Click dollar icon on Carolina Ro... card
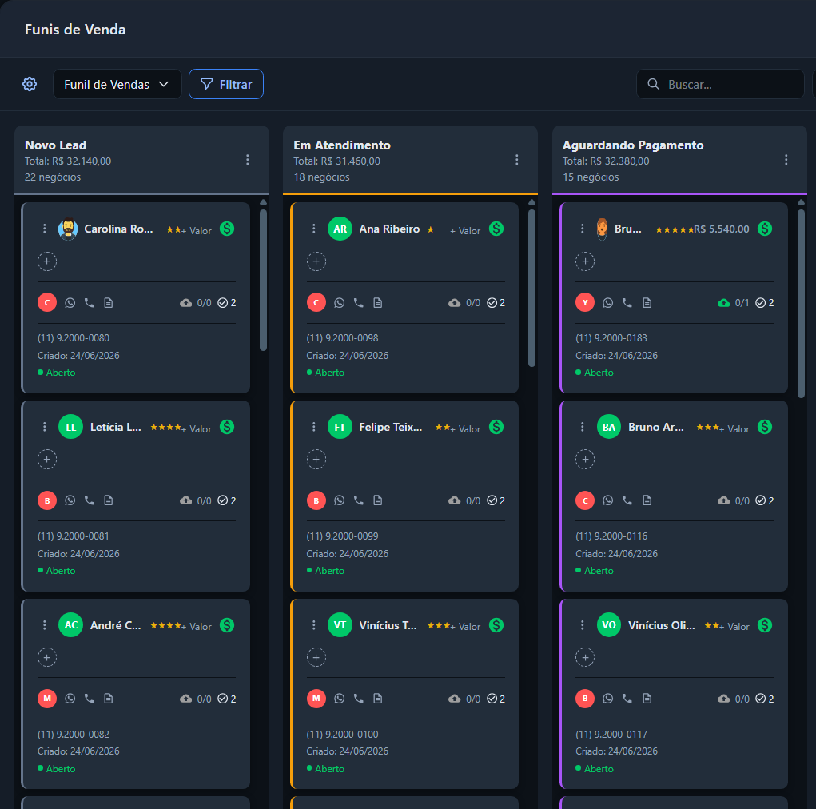 pyautogui.click(x=227, y=229)
